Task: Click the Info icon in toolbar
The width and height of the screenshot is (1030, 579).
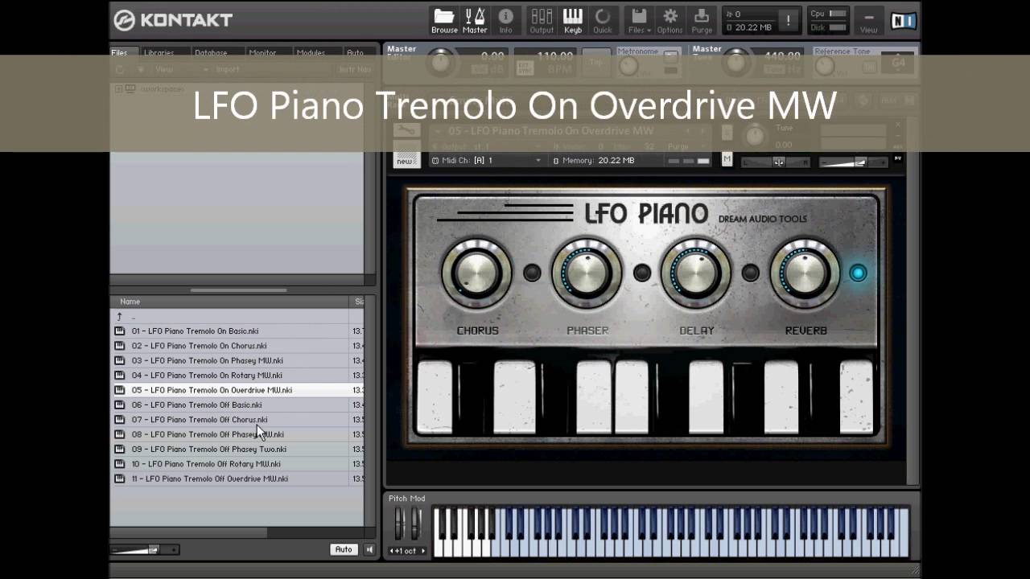Action: tap(505, 21)
